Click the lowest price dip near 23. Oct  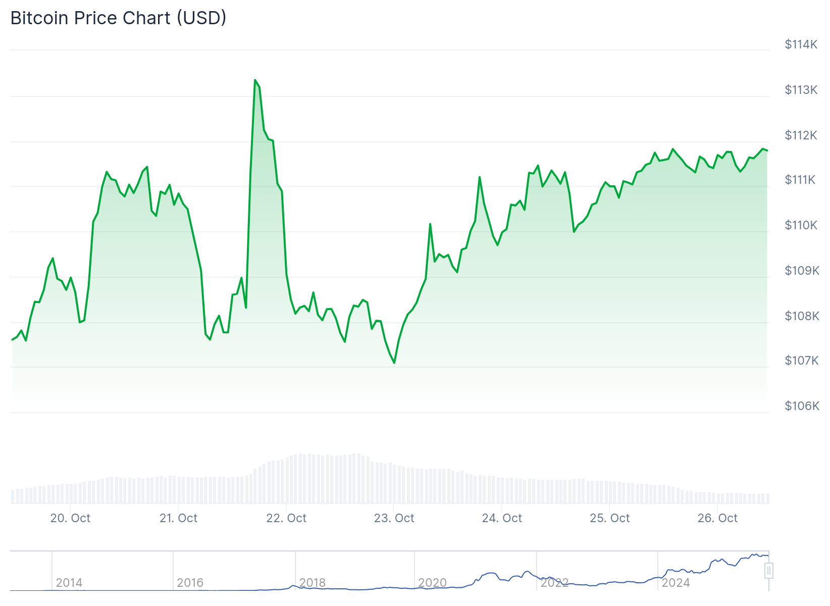394,363
